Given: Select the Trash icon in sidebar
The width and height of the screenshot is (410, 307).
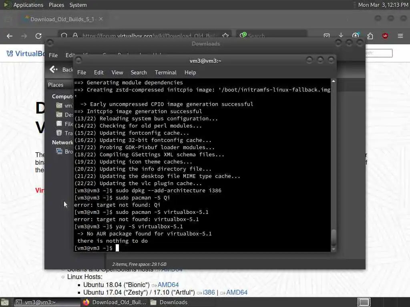Looking at the screenshot, I should (x=59, y=133).
